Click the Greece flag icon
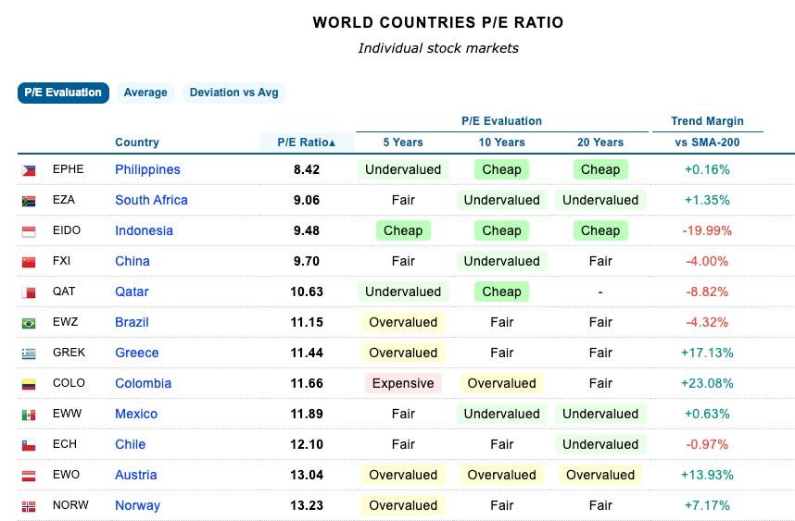 point(29,354)
